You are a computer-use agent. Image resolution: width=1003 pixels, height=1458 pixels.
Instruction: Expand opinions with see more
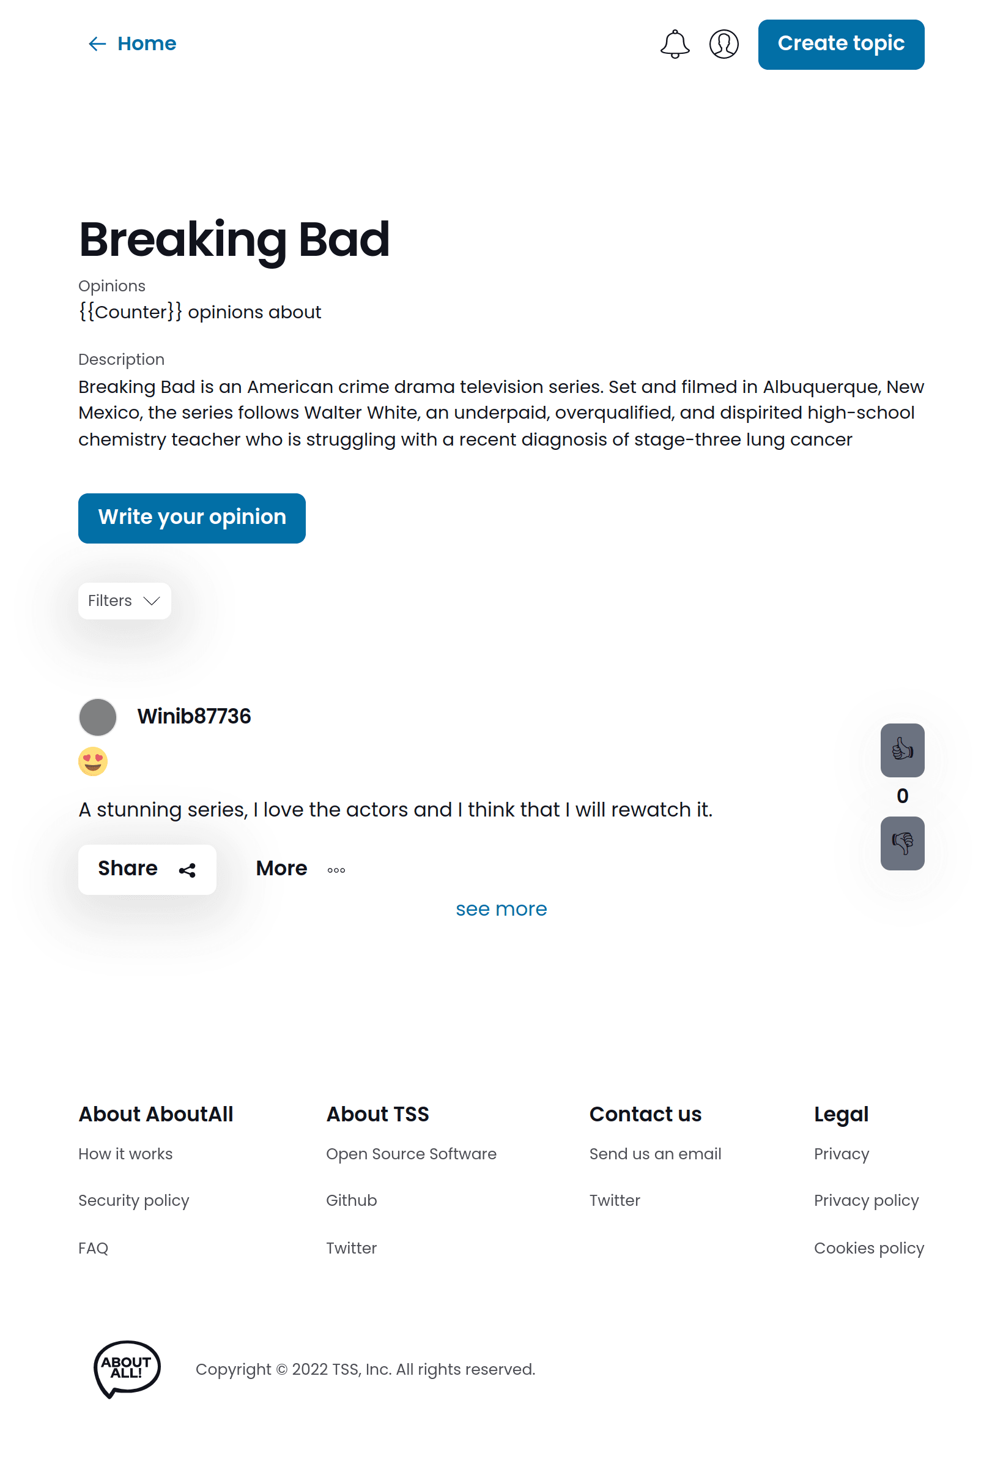(x=501, y=909)
